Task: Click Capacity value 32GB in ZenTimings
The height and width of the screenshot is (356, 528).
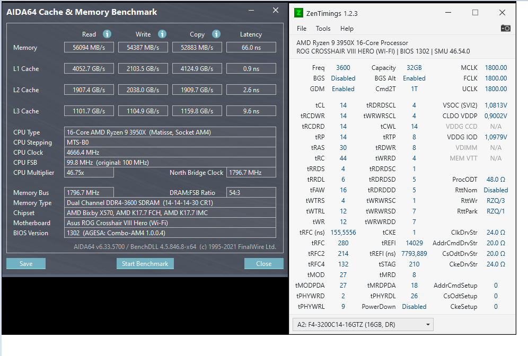Action: click(x=414, y=68)
